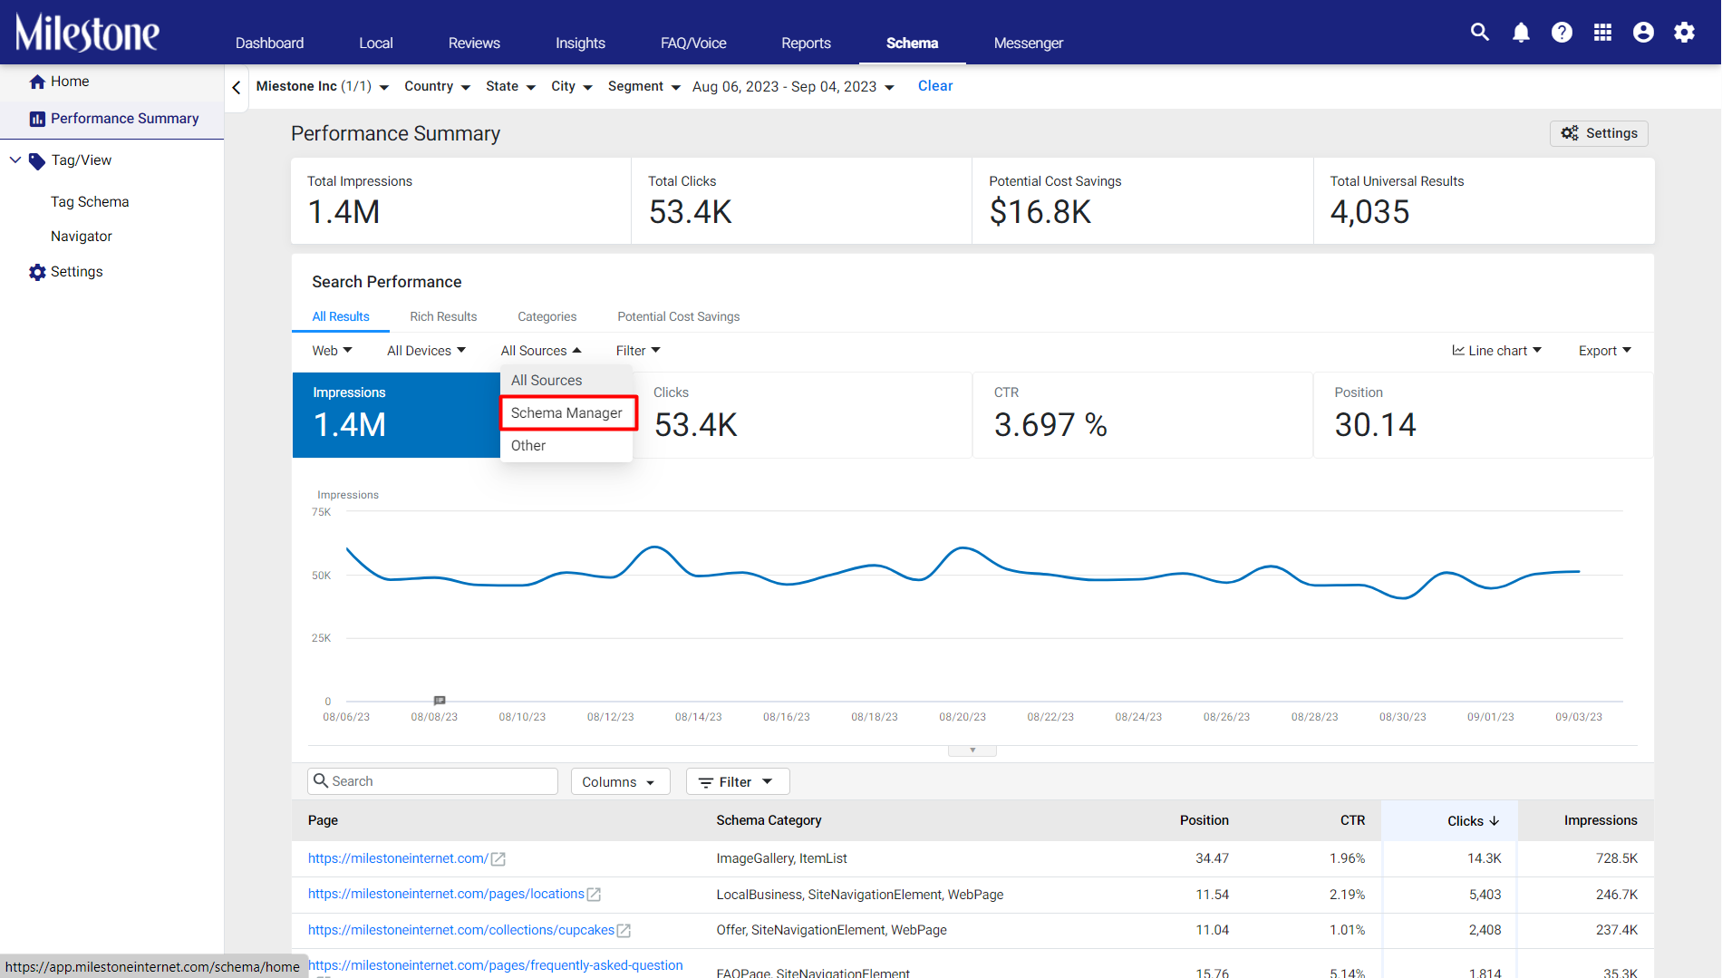Screen dimensions: 1722x978
Task: Open the collections/cupcakes page link
Action: [x=461, y=931]
